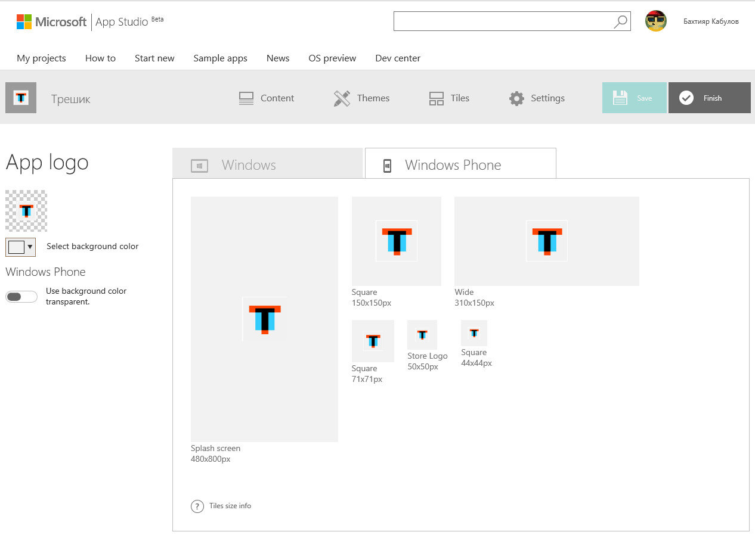The width and height of the screenshot is (755, 538).
Task: Click the Microsoft logo
Action: coord(51,22)
